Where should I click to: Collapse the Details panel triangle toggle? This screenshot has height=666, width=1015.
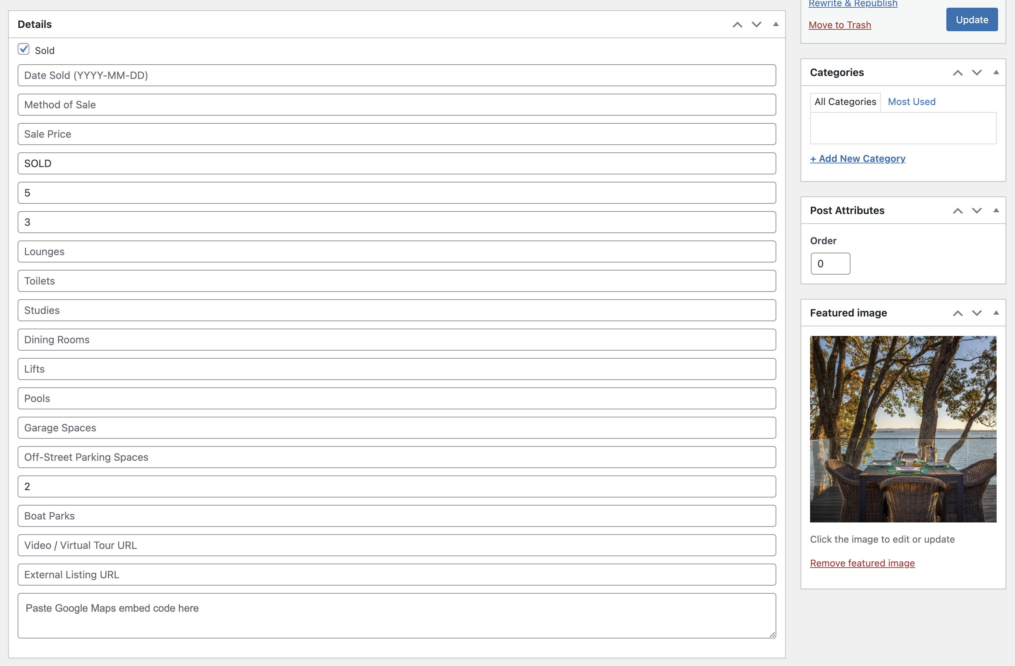[x=776, y=24]
